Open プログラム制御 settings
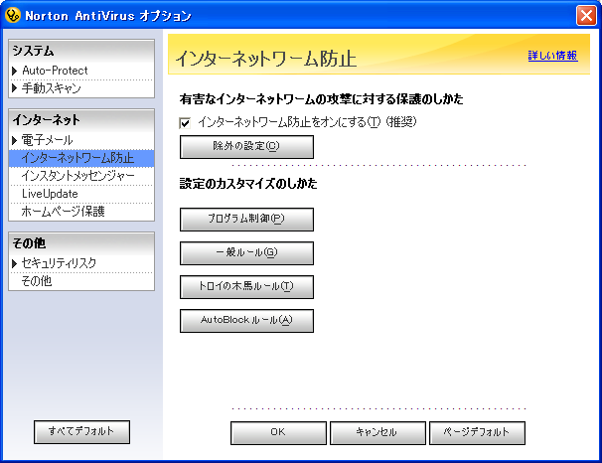602x463 pixels. pos(246,219)
